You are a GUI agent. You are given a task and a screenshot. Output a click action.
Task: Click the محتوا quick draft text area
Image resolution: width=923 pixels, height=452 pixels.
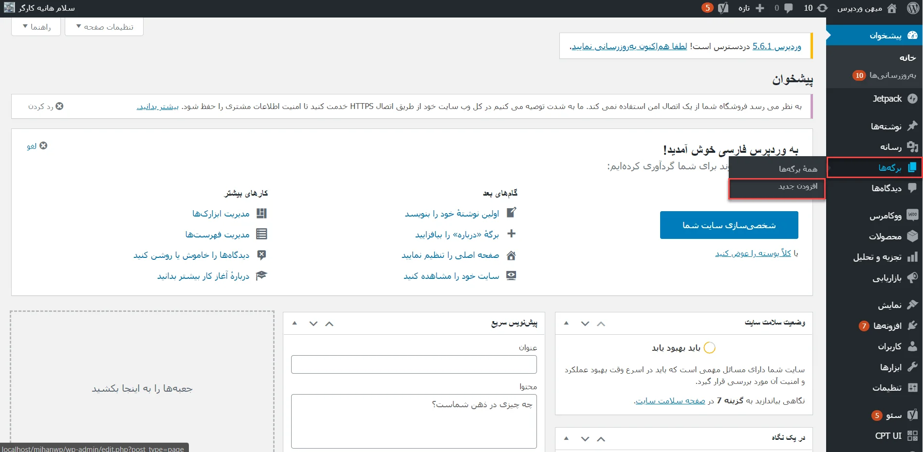click(x=414, y=421)
